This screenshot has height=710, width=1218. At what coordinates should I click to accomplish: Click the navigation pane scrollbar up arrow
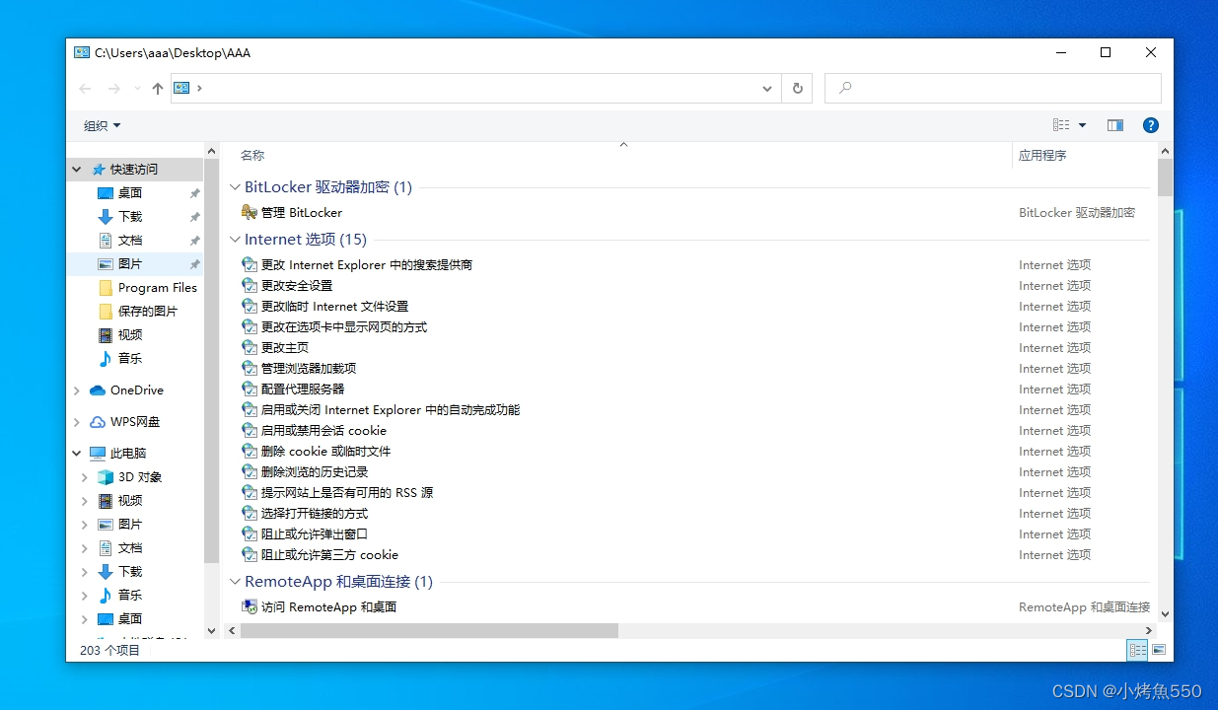pyautogui.click(x=211, y=151)
